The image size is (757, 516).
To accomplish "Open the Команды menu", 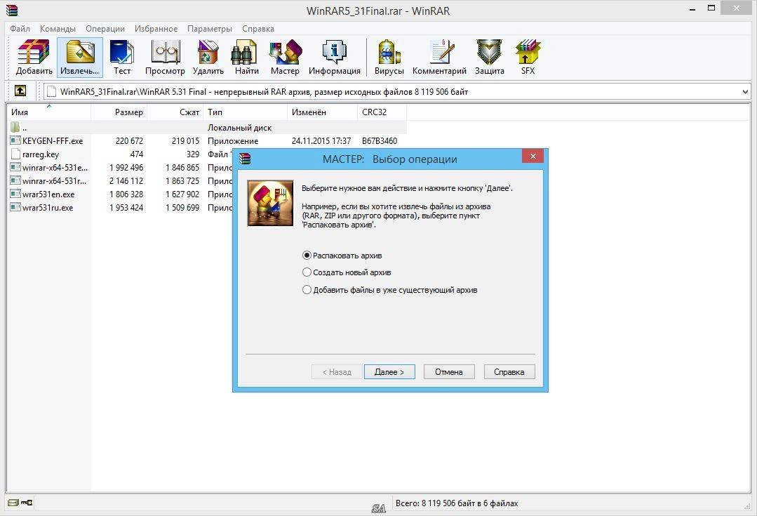I will pyautogui.click(x=58, y=29).
